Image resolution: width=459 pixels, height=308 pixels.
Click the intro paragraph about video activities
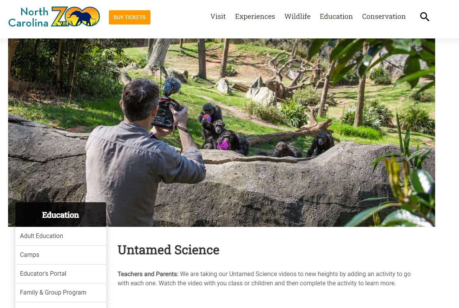(264, 278)
